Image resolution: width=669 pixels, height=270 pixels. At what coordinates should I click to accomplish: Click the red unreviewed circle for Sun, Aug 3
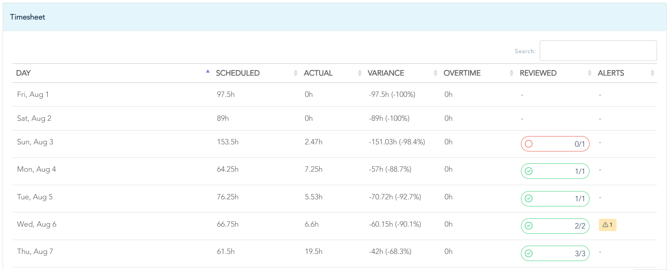(528, 144)
